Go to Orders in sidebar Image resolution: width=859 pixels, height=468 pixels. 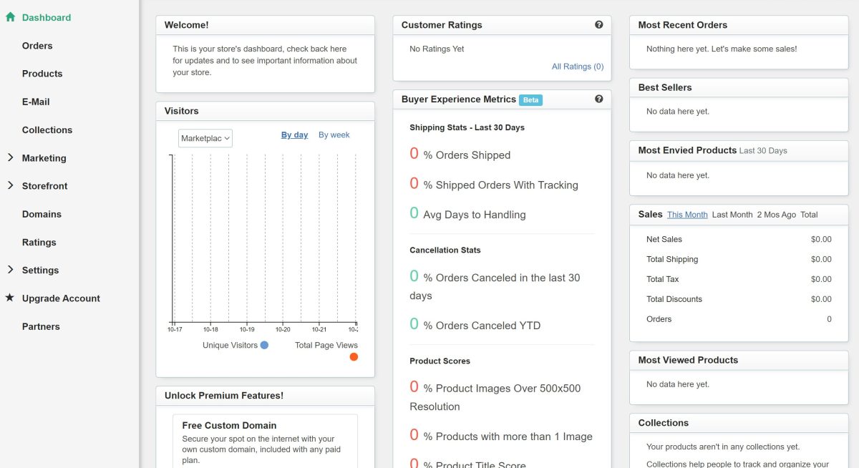point(37,46)
